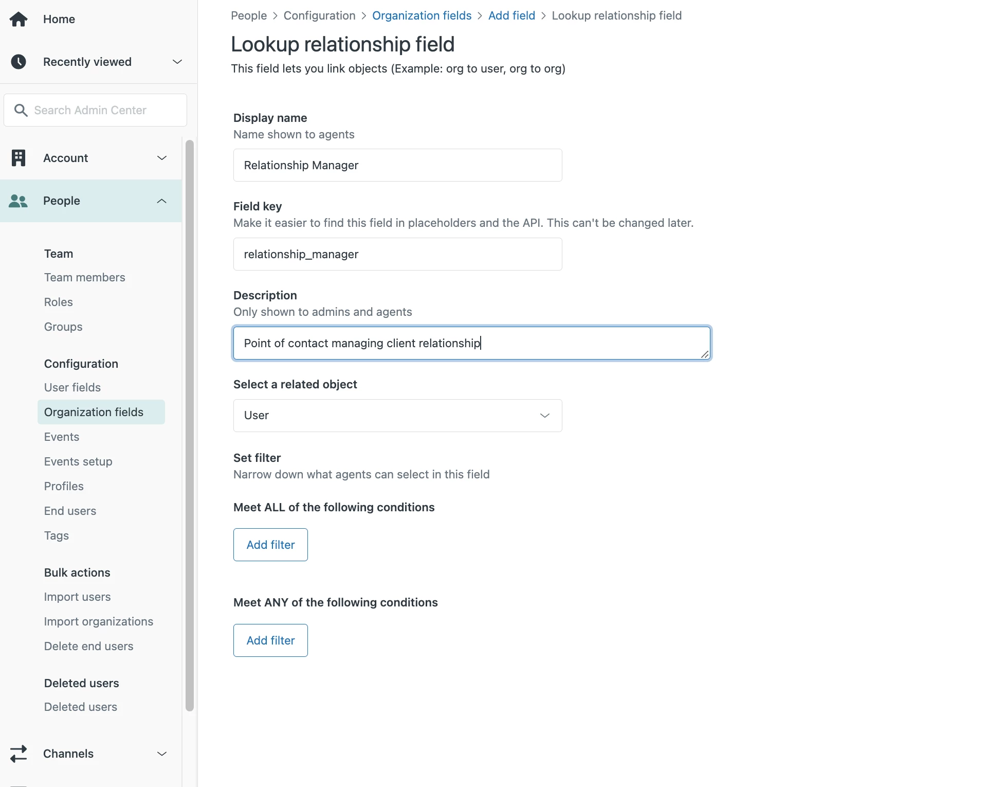Click the Recently viewed clock icon

pyautogui.click(x=19, y=62)
